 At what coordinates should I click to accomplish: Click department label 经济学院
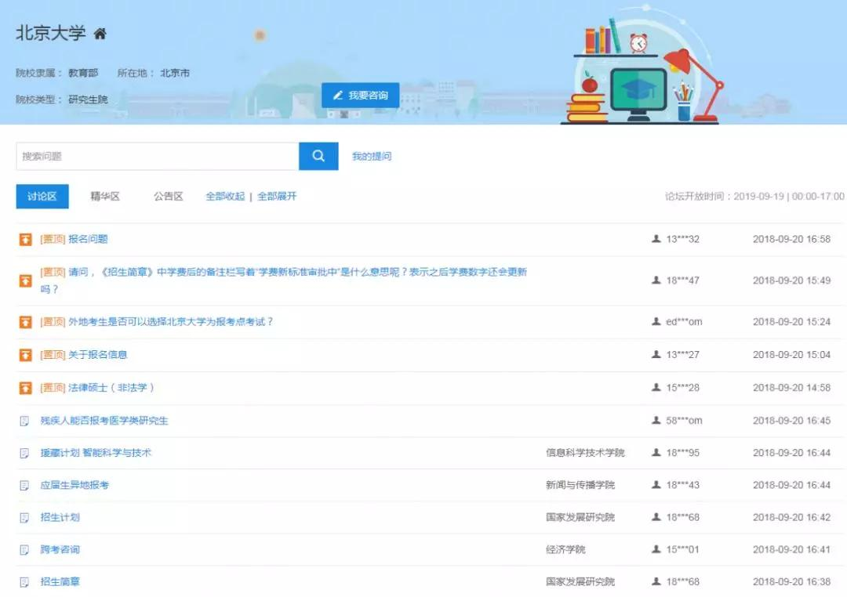(x=565, y=549)
